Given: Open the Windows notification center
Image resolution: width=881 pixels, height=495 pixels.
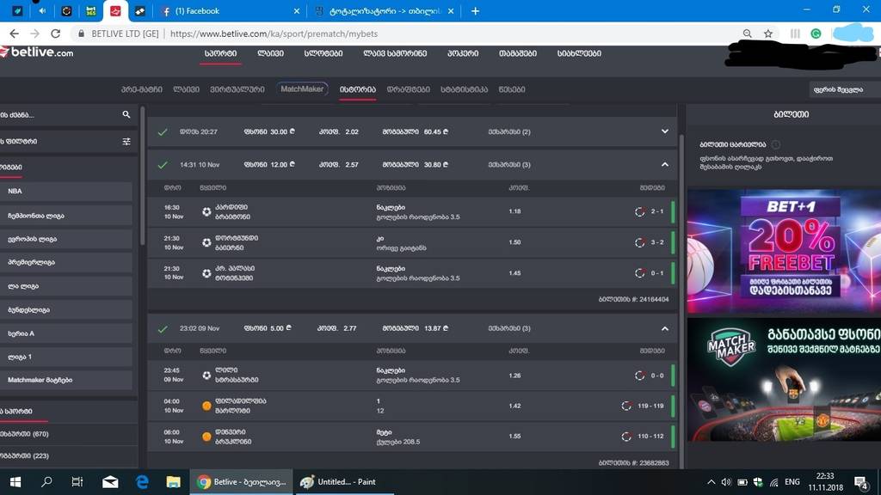Looking at the screenshot, I should [860, 482].
